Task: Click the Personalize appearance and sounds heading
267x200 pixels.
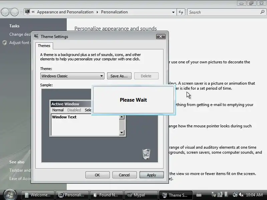Action: coord(115,28)
